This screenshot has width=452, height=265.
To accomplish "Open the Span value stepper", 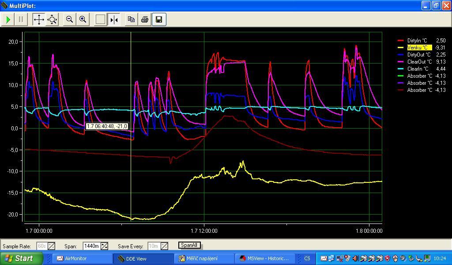I will 104,246.
